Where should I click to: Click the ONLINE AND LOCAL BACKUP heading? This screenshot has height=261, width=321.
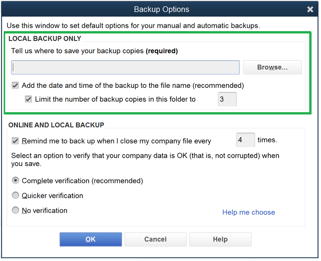coord(56,125)
